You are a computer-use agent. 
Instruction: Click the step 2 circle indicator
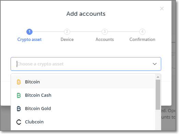click(x=67, y=31)
